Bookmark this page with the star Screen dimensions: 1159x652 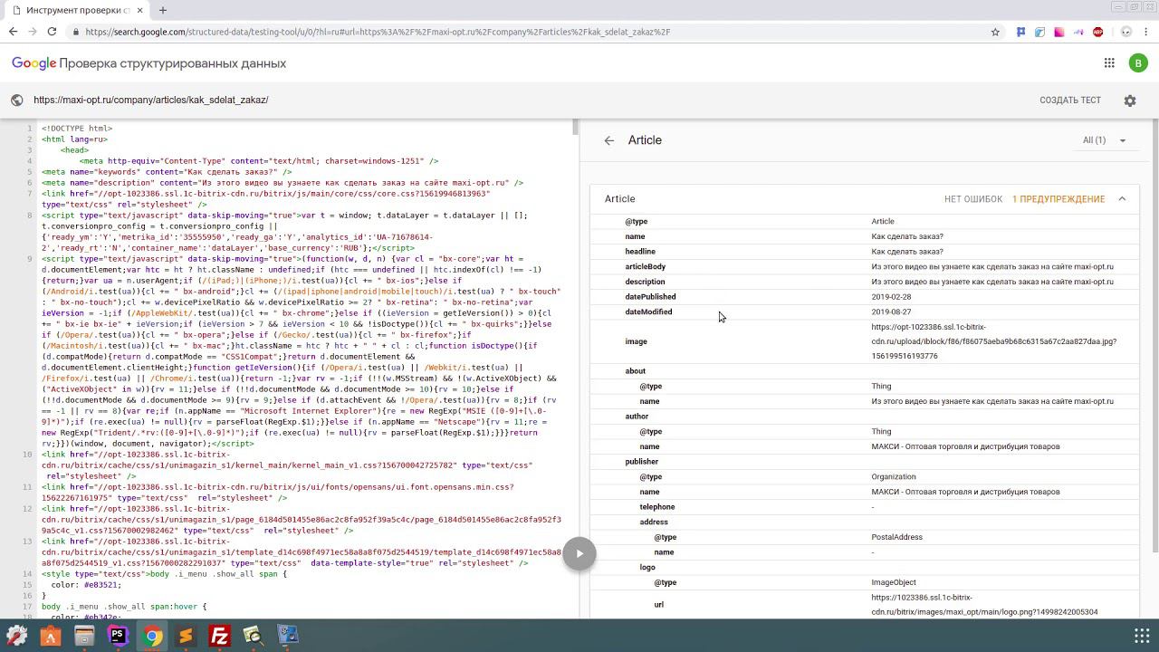click(x=995, y=32)
